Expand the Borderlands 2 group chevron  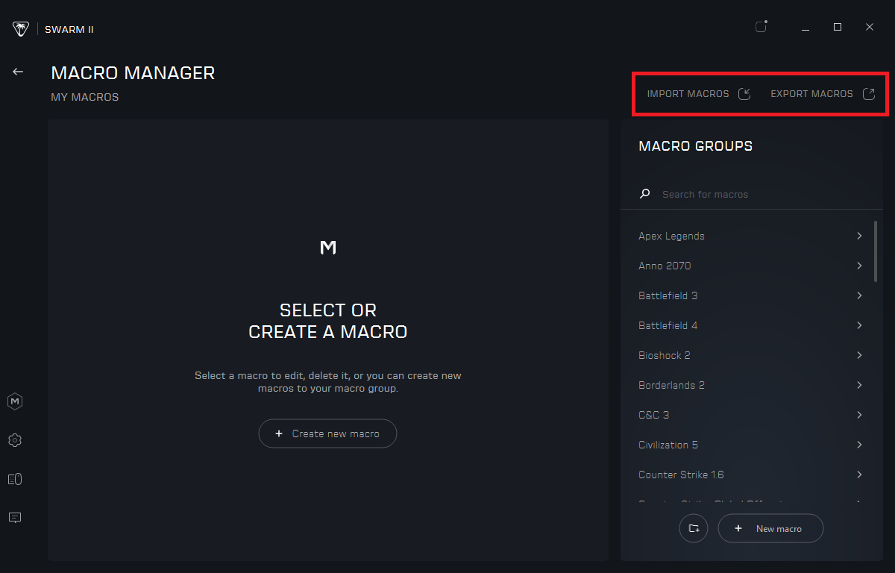[859, 385]
